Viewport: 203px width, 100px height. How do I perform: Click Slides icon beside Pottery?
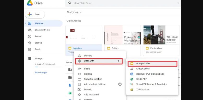click(109, 48)
